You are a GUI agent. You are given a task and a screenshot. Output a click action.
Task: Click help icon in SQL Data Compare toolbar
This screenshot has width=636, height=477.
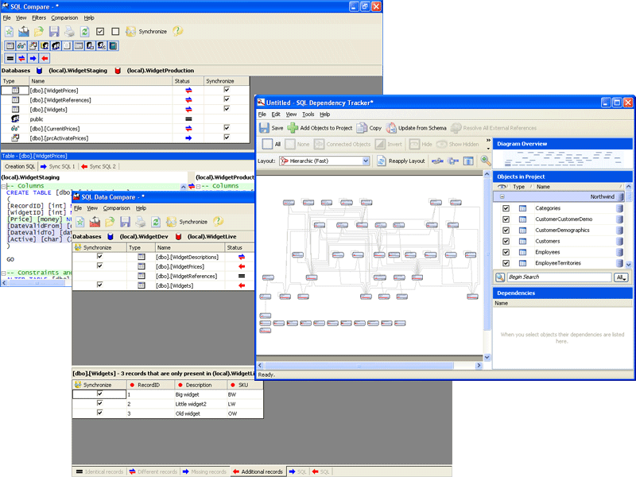coord(218,222)
